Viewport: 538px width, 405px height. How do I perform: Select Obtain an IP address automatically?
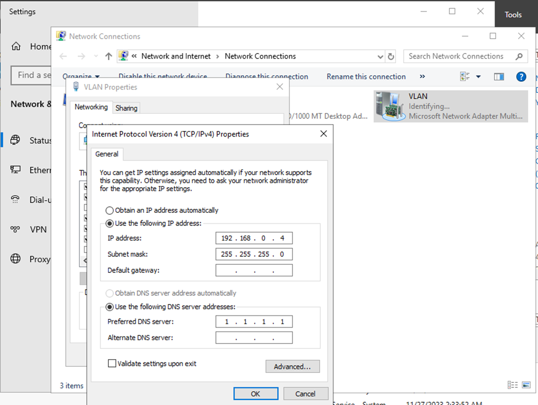109,210
